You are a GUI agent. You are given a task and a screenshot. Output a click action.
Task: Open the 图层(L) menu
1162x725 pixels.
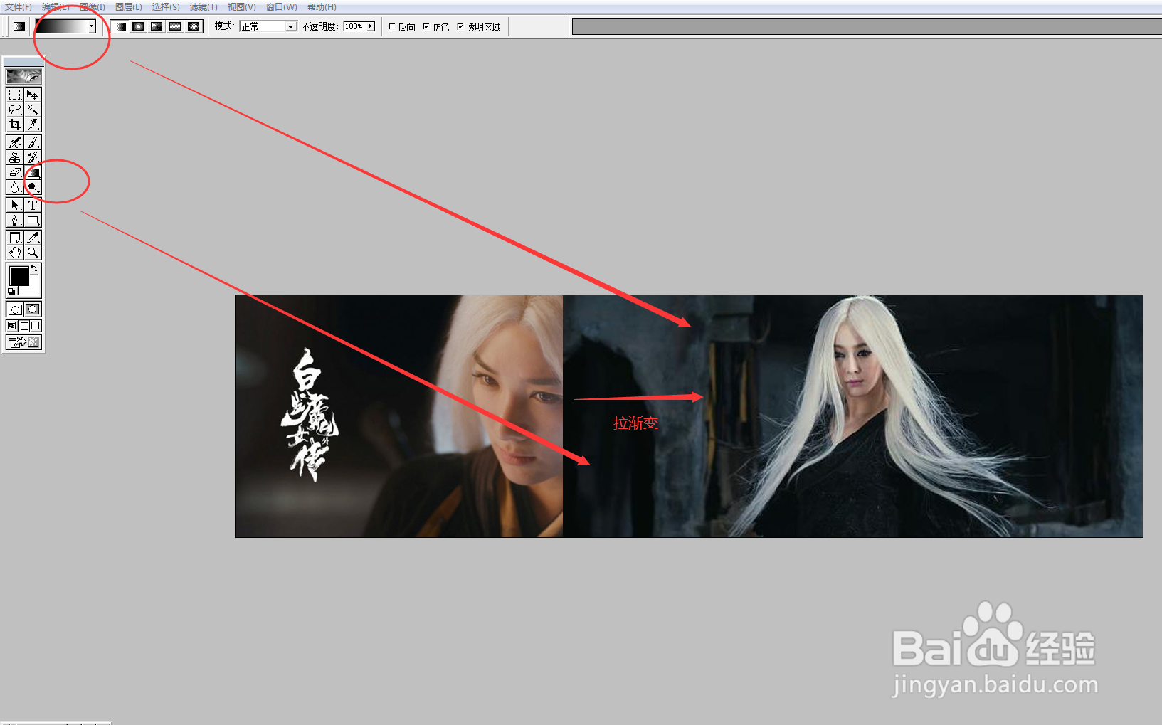(129, 7)
